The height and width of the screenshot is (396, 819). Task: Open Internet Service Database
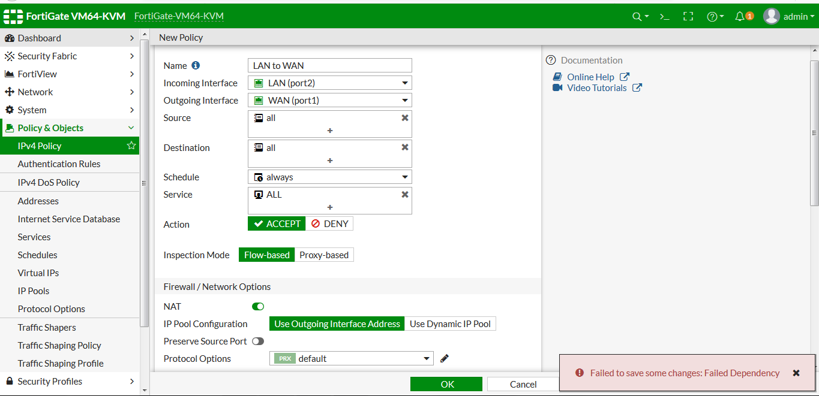coord(70,219)
